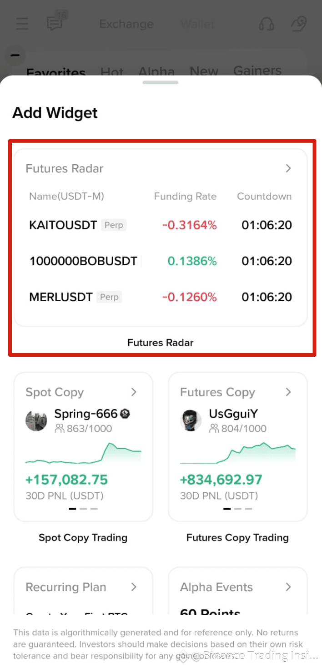Tap the 1000000BOBUSDT funding rate row
The height and width of the screenshot is (668, 322).
point(160,261)
